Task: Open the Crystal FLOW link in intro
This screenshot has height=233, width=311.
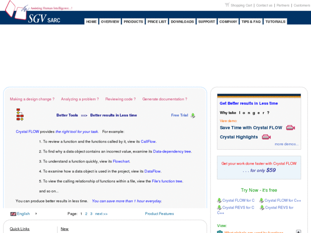Action: [27, 132]
